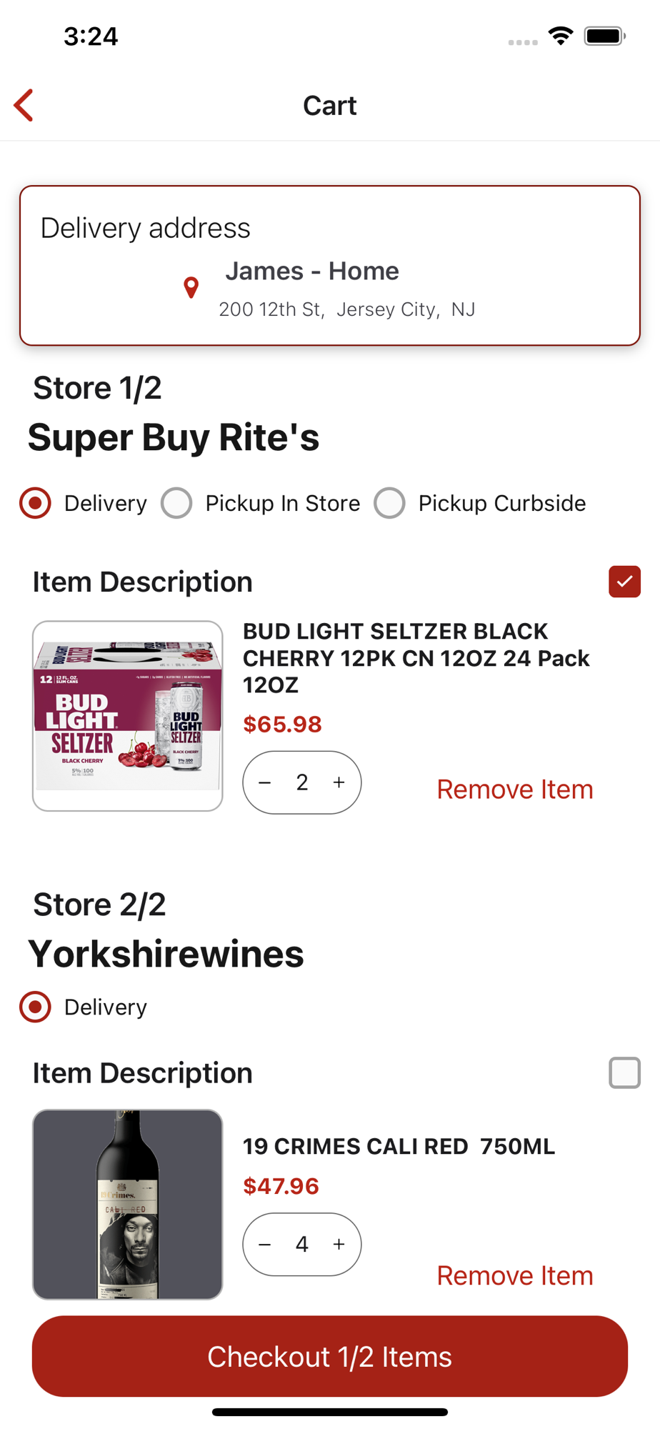Check the Yorkshirewines item checkbox
Image resolution: width=660 pixels, height=1429 pixels.
[624, 1072]
